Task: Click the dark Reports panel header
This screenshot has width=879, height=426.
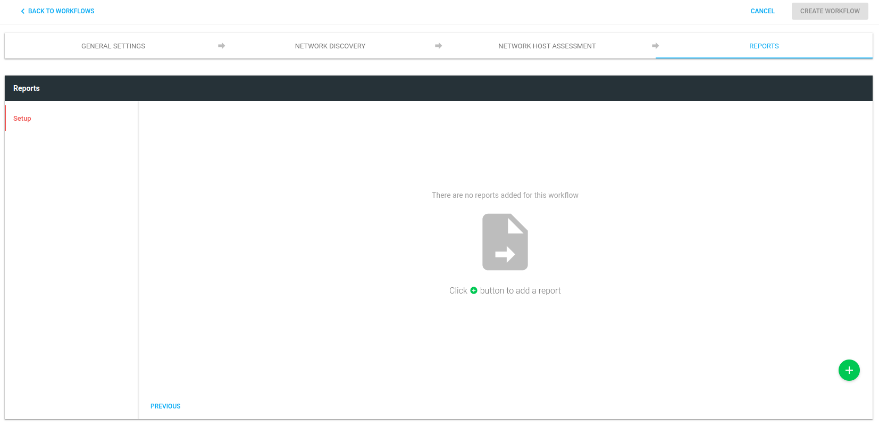Action: tap(438, 88)
